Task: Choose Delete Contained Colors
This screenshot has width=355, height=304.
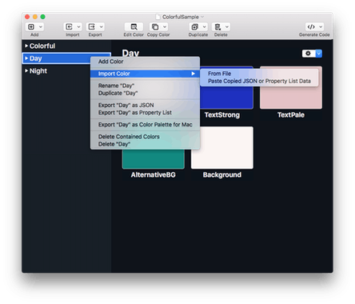Action: [x=145, y=137]
